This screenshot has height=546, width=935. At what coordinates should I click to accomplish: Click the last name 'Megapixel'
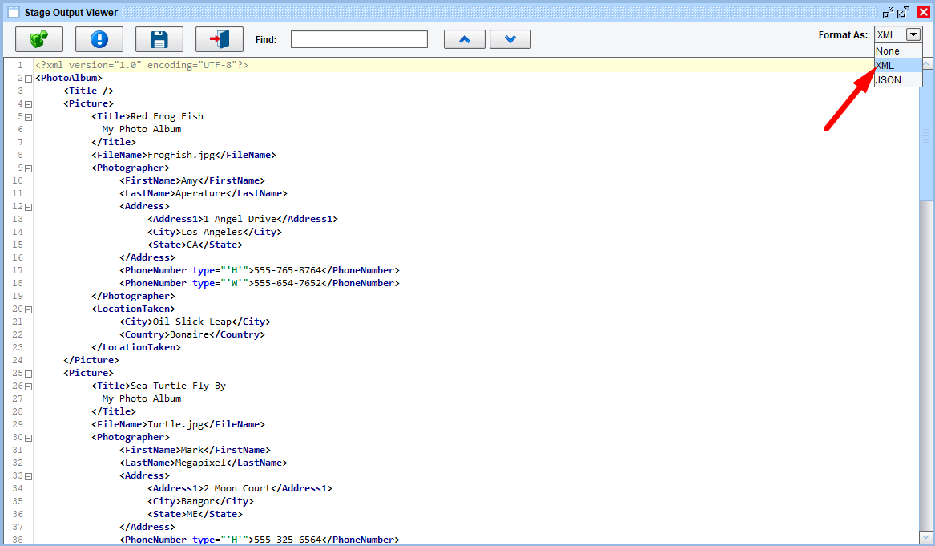click(200, 463)
